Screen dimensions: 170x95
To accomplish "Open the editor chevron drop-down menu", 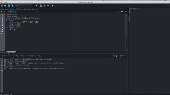I will (x=122, y=12).
